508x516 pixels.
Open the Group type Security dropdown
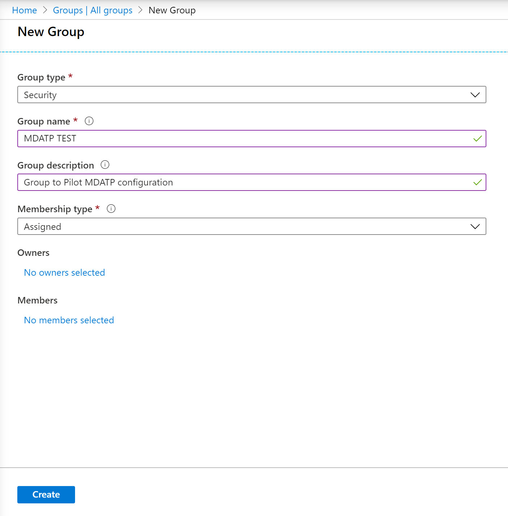tap(251, 95)
